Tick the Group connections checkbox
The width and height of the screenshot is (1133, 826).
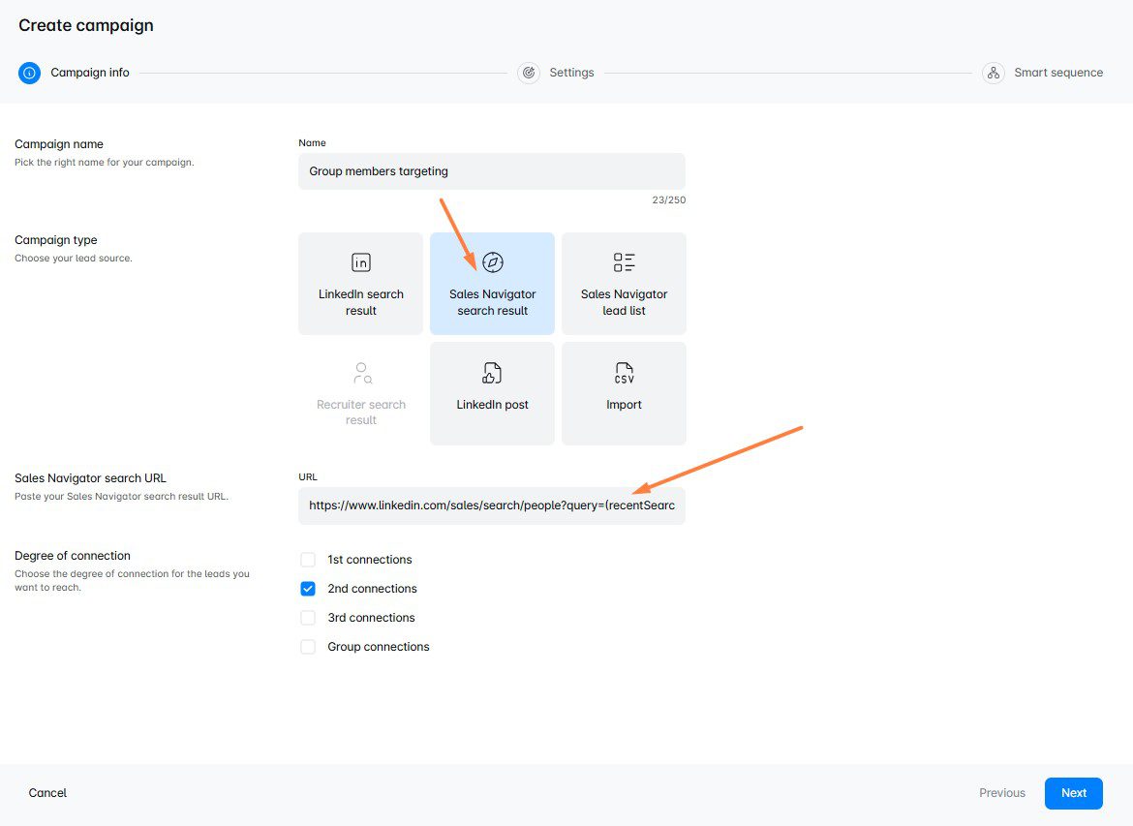click(308, 646)
